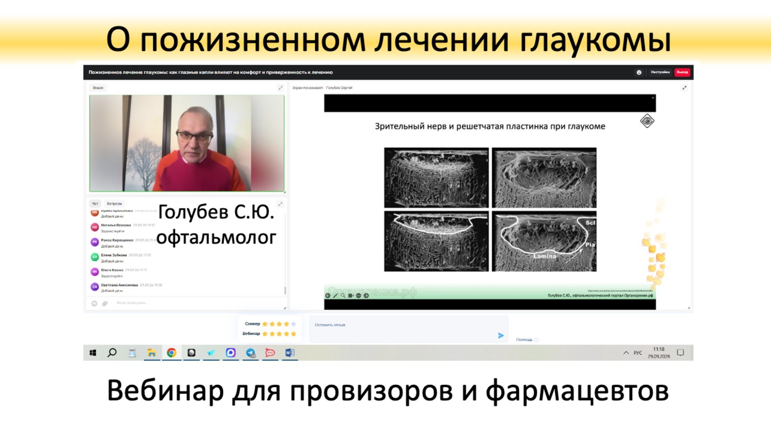The image size is (771, 434).
Task: Go to previous slide in presentation controls
Action: pos(328,295)
